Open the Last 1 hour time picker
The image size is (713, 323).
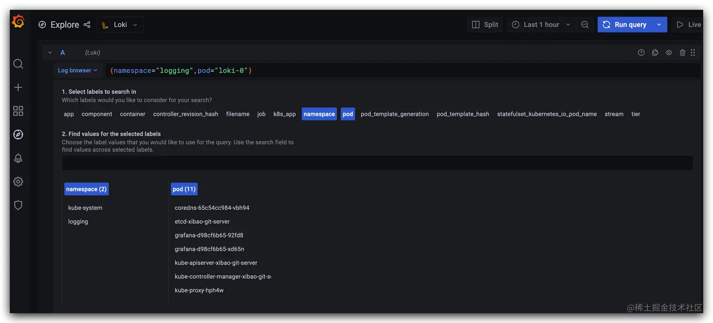(x=541, y=25)
